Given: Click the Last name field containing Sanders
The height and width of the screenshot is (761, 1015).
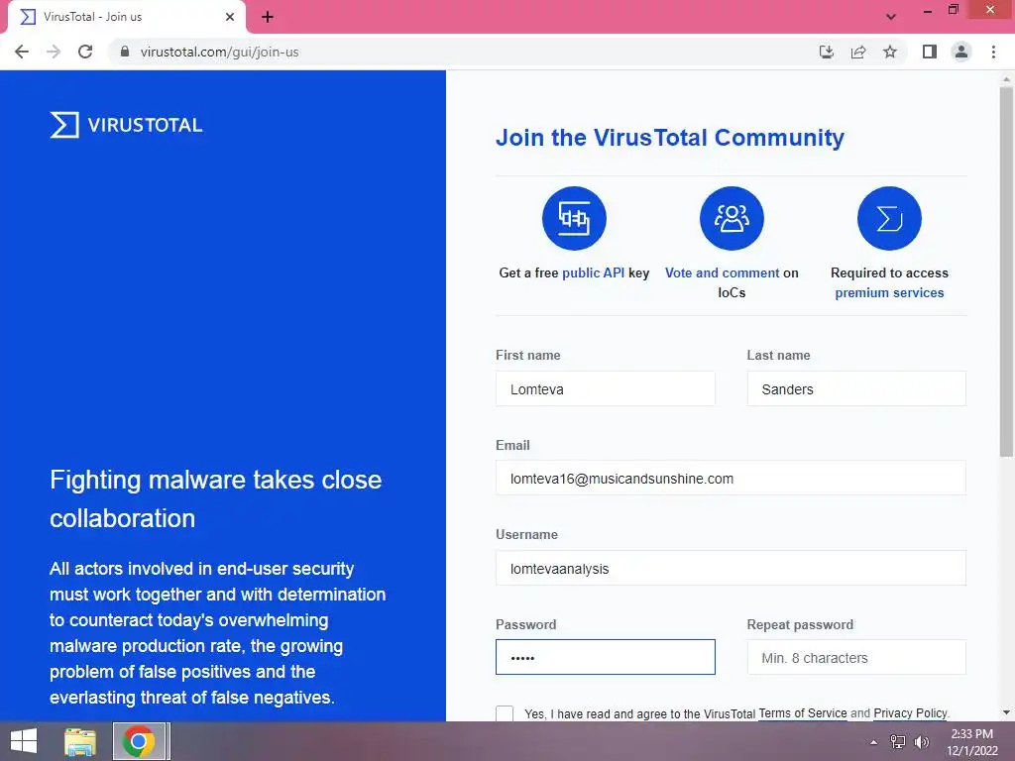Looking at the screenshot, I should click(x=856, y=388).
